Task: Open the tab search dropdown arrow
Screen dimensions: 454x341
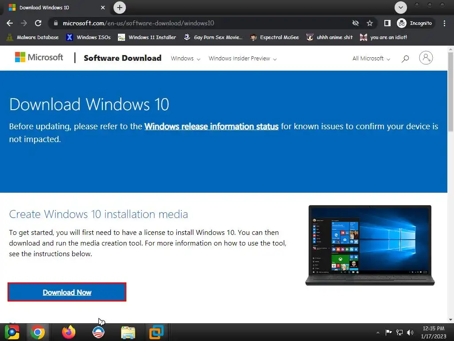Action: tap(400, 8)
